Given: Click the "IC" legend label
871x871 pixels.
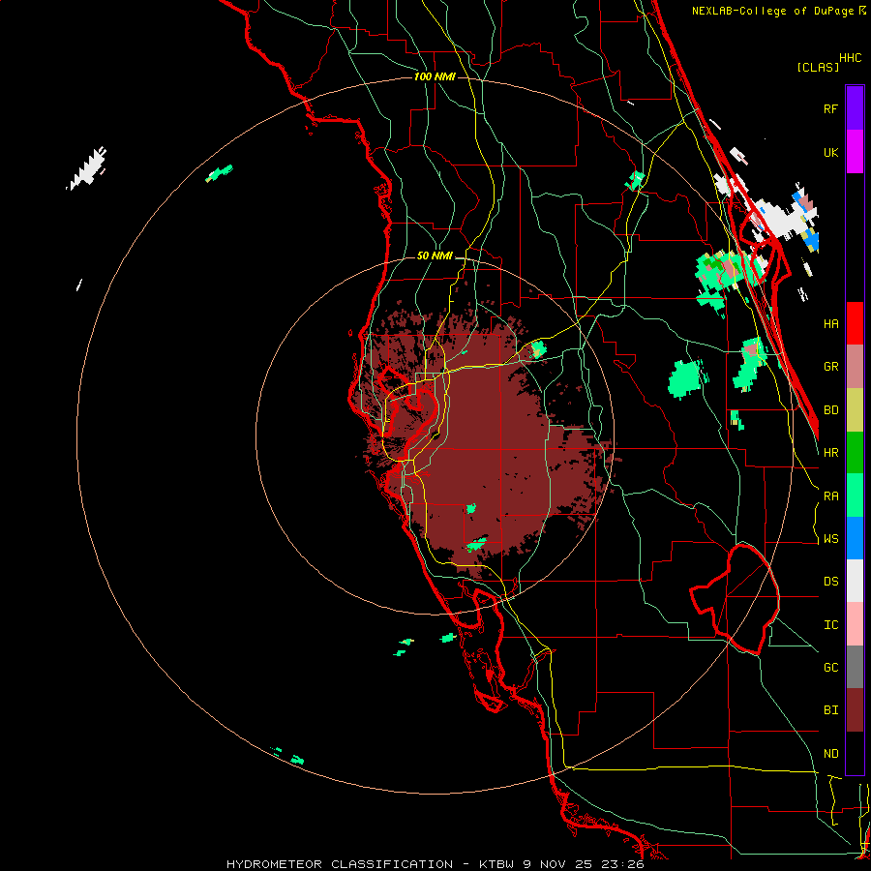Looking at the screenshot, I should [830, 625].
